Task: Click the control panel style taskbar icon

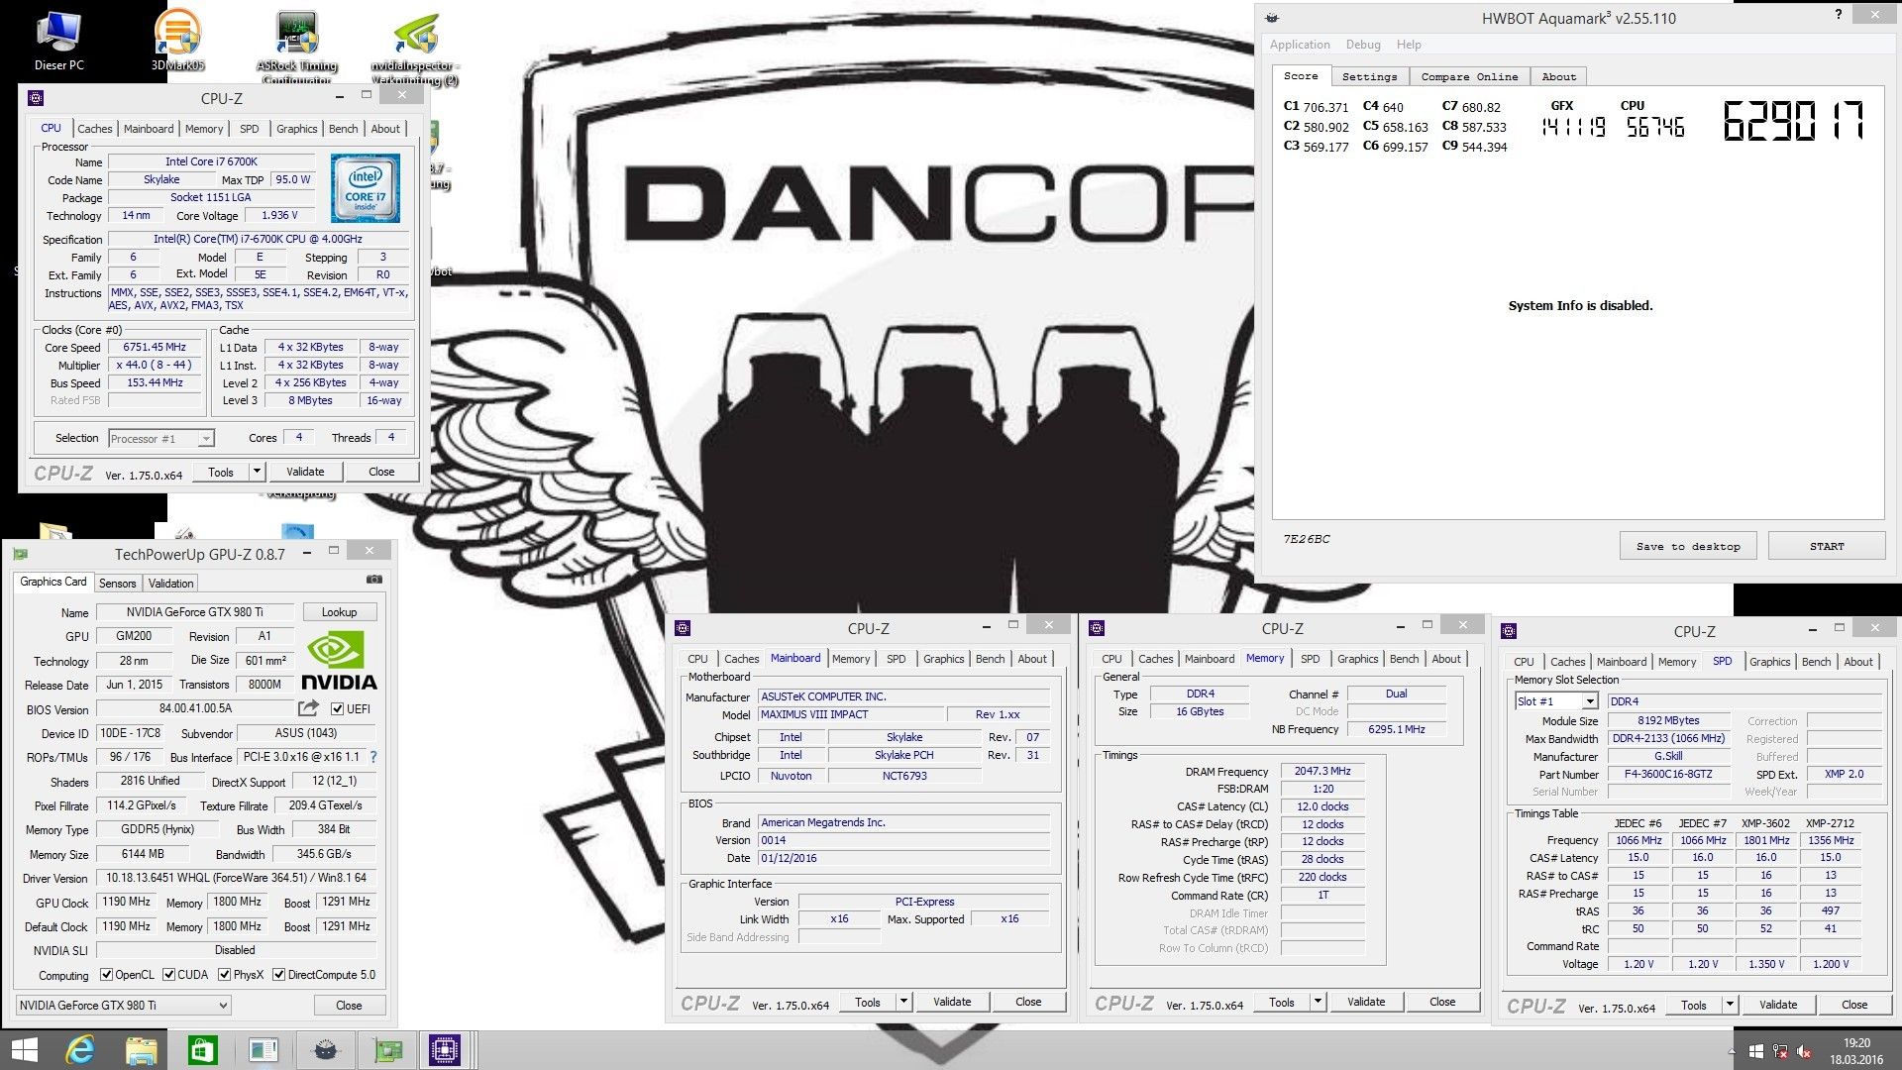Action: (264, 1050)
